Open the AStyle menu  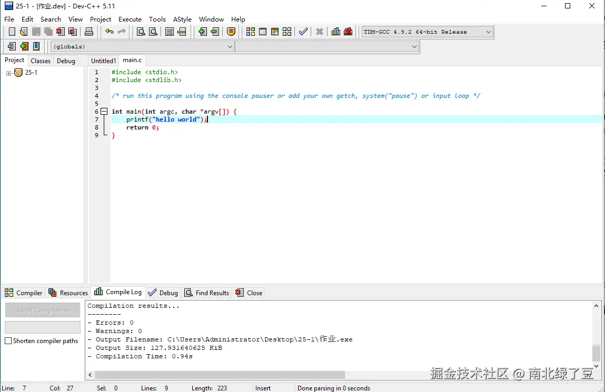(182, 19)
